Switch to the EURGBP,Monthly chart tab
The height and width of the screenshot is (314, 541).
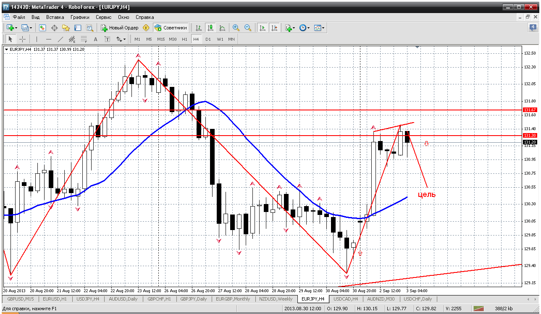point(232,299)
